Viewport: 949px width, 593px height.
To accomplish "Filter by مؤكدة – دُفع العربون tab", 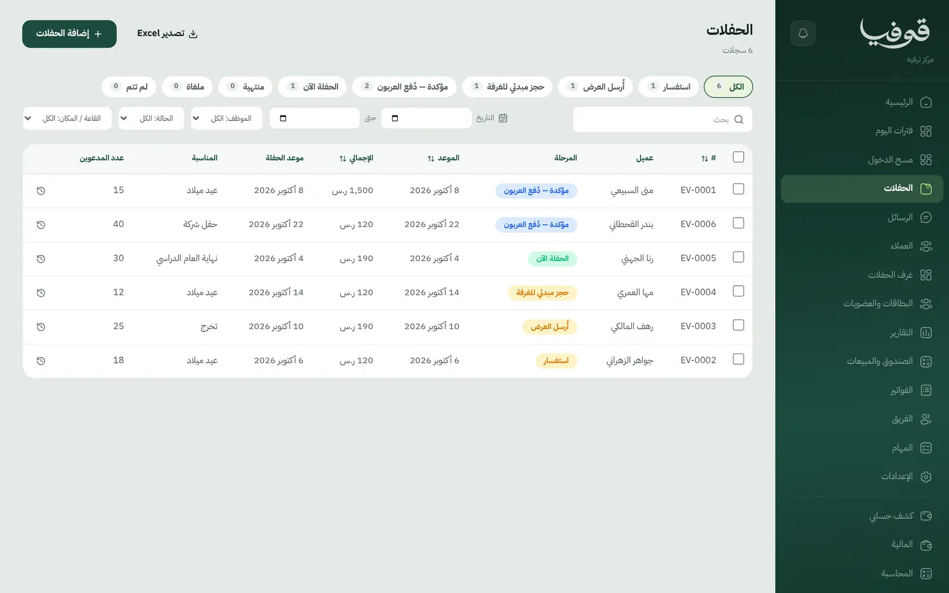I will pos(405,87).
